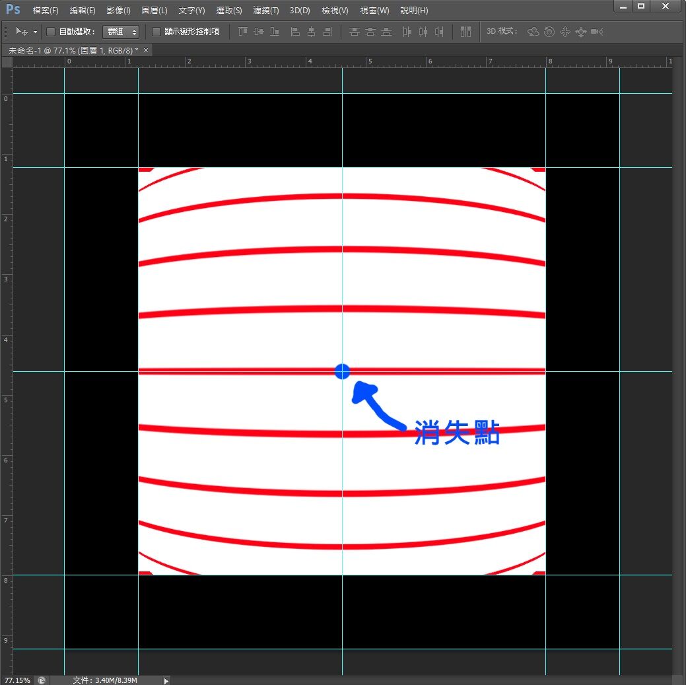Image resolution: width=686 pixels, height=685 pixels.
Task: Expand the status bar document info arrow
Action: point(166,680)
